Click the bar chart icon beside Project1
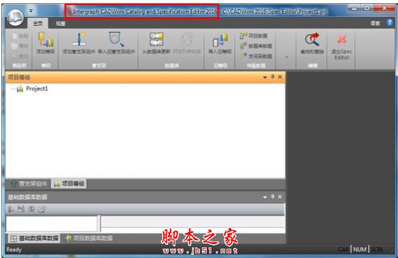The image size is (398, 258). (x=20, y=89)
